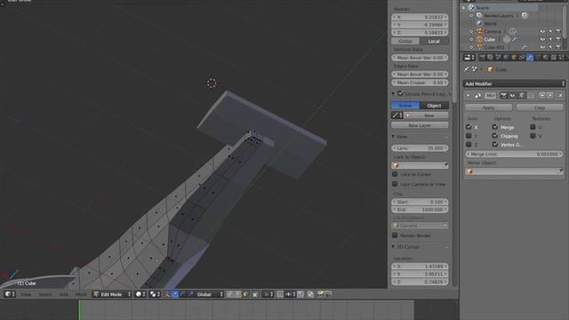Switch transform panel to Local

click(434, 41)
